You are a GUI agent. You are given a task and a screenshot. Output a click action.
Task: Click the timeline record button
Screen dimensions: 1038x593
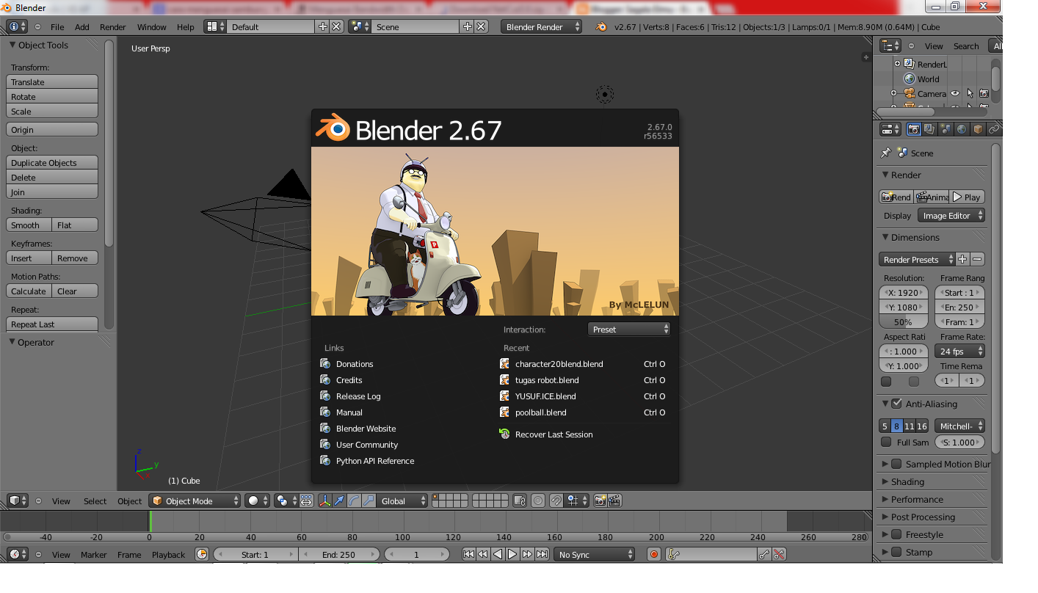(654, 554)
